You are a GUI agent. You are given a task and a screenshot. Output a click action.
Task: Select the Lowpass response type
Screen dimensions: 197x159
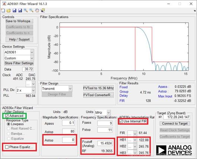[9, 124]
